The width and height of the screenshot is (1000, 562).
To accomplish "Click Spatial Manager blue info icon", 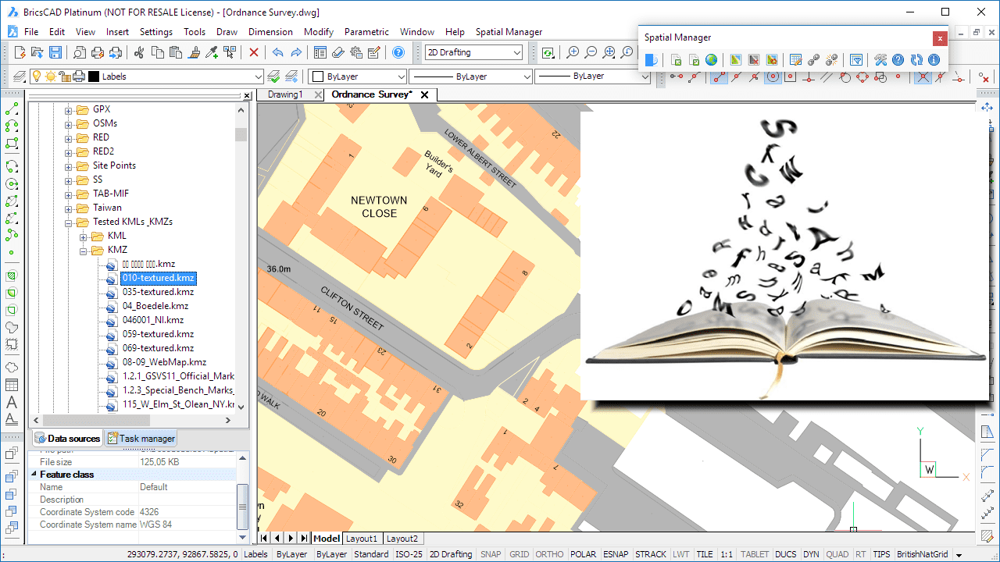I will point(934,60).
